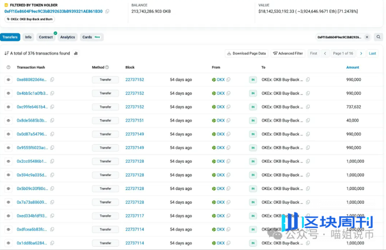Click OKEx: OKB Buy-Back and Burn tag
This screenshot has width=386, height=250.
click(29, 19)
